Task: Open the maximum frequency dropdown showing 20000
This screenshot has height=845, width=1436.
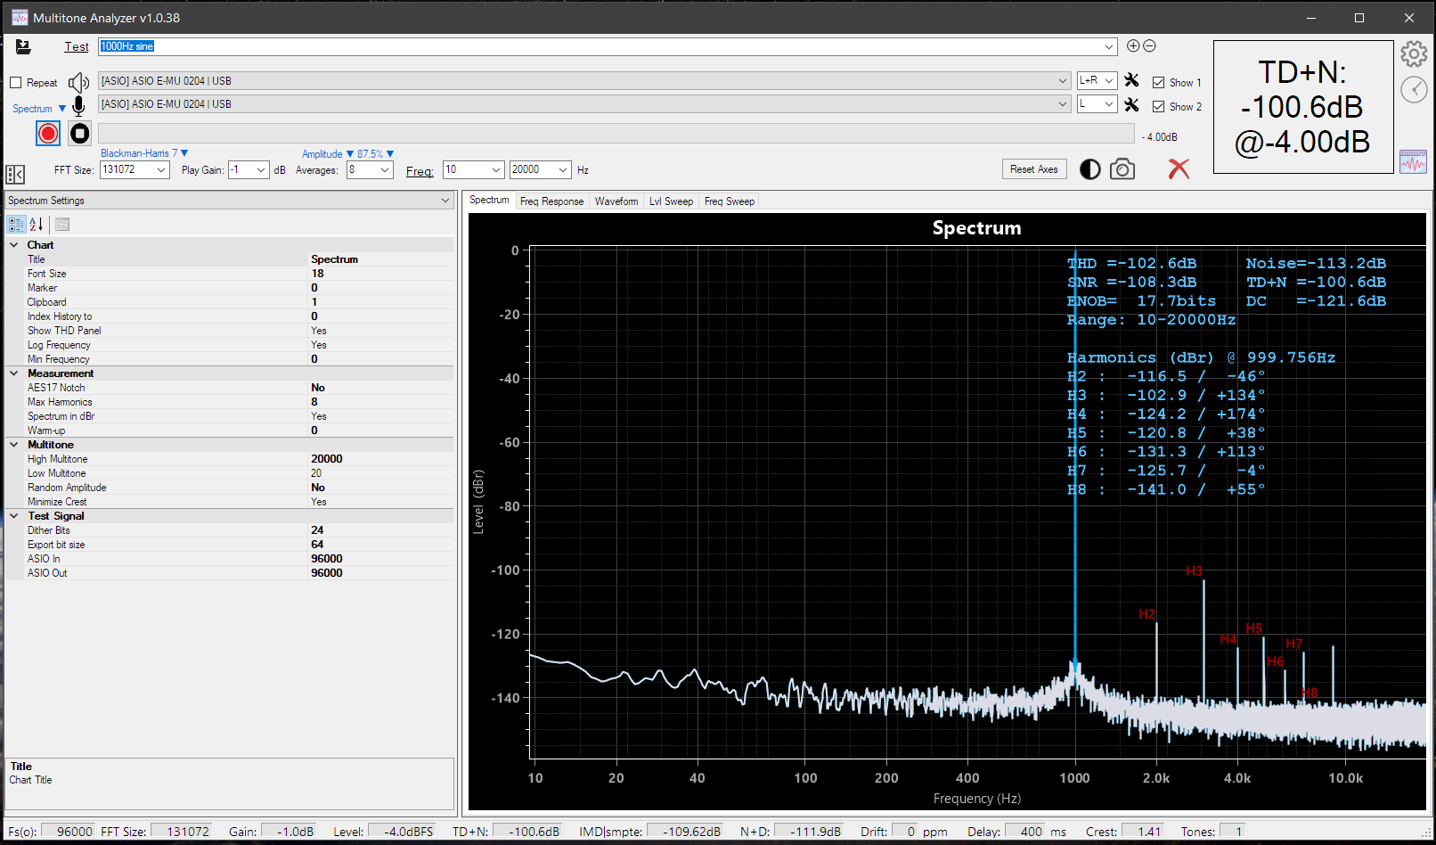Action: [x=563, y=169]
